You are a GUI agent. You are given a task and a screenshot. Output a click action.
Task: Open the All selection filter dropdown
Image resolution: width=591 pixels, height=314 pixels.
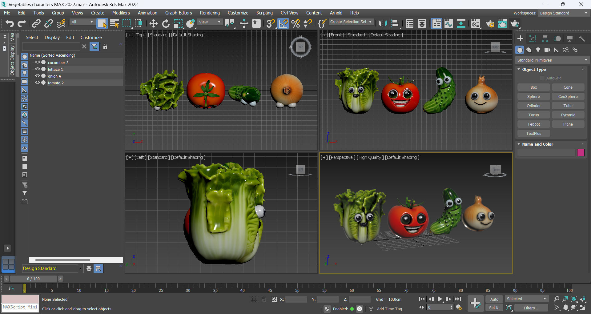pyautogui.click(x=82, y=22)
